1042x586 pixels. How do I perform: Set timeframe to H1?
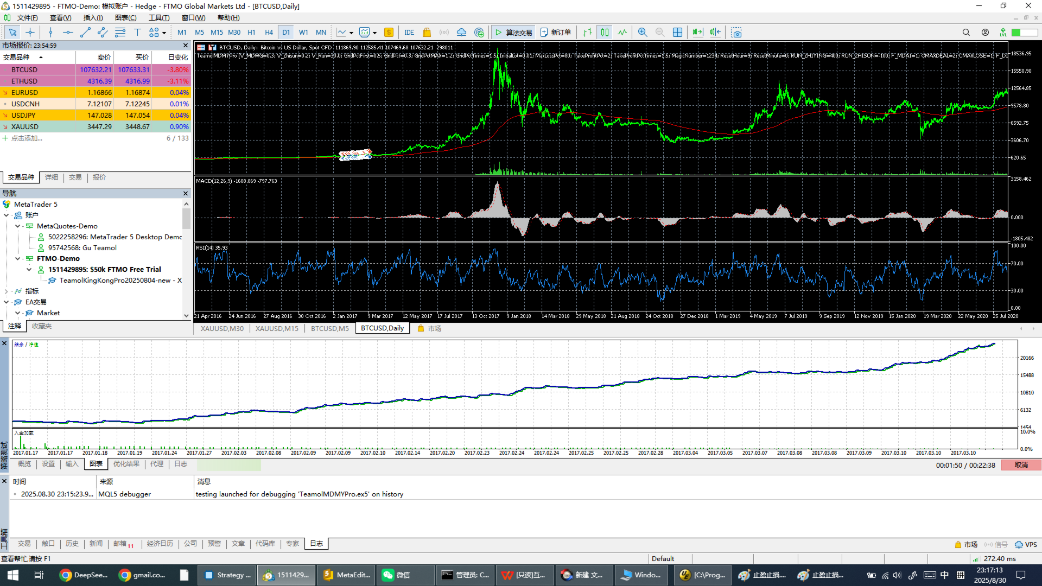(251, 33)
